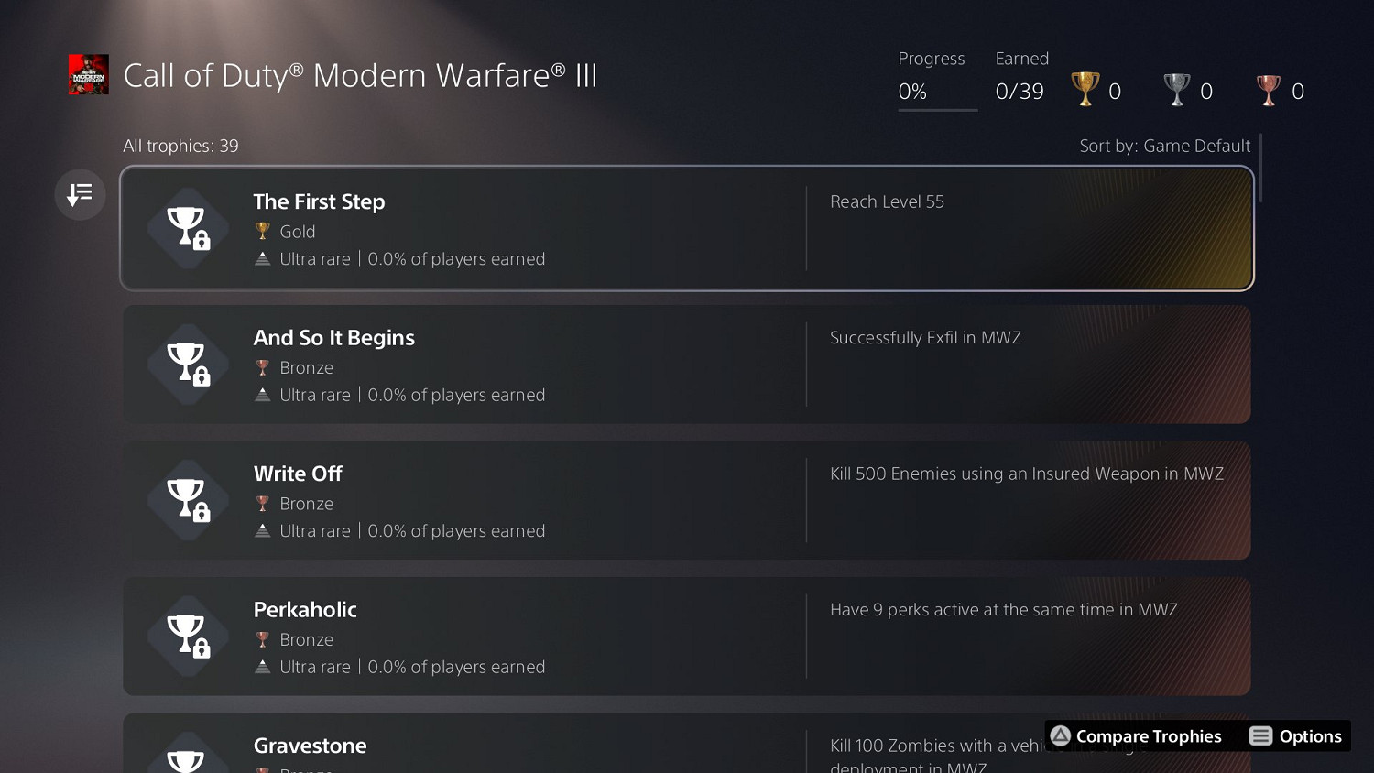The height and width of the screenshot is (773, 1374).
Task: Click the trophy list scrollbar
Action: pyautogui.click(x=1261, y=169)
